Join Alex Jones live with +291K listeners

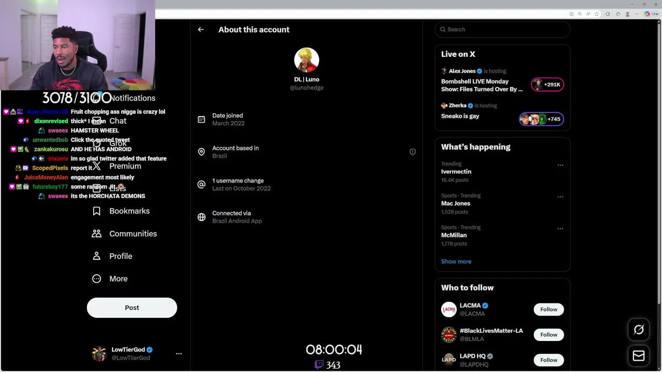pyautogui.click(x=547, y=84)
